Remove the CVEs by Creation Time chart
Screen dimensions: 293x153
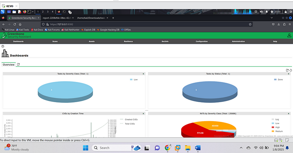(143, 113)
